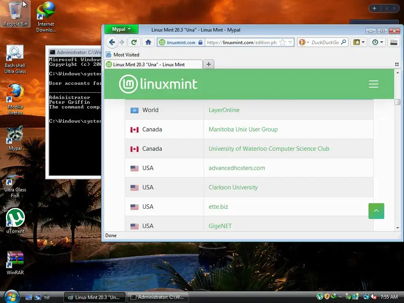Click the linuxmint logo in the page header
The image size is (404, 303).
[158, 84]
